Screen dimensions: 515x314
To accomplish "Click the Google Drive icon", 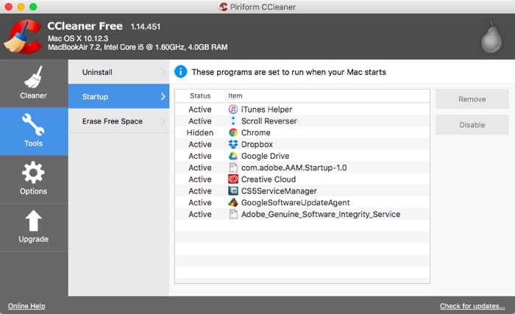I will click(233, 156).
